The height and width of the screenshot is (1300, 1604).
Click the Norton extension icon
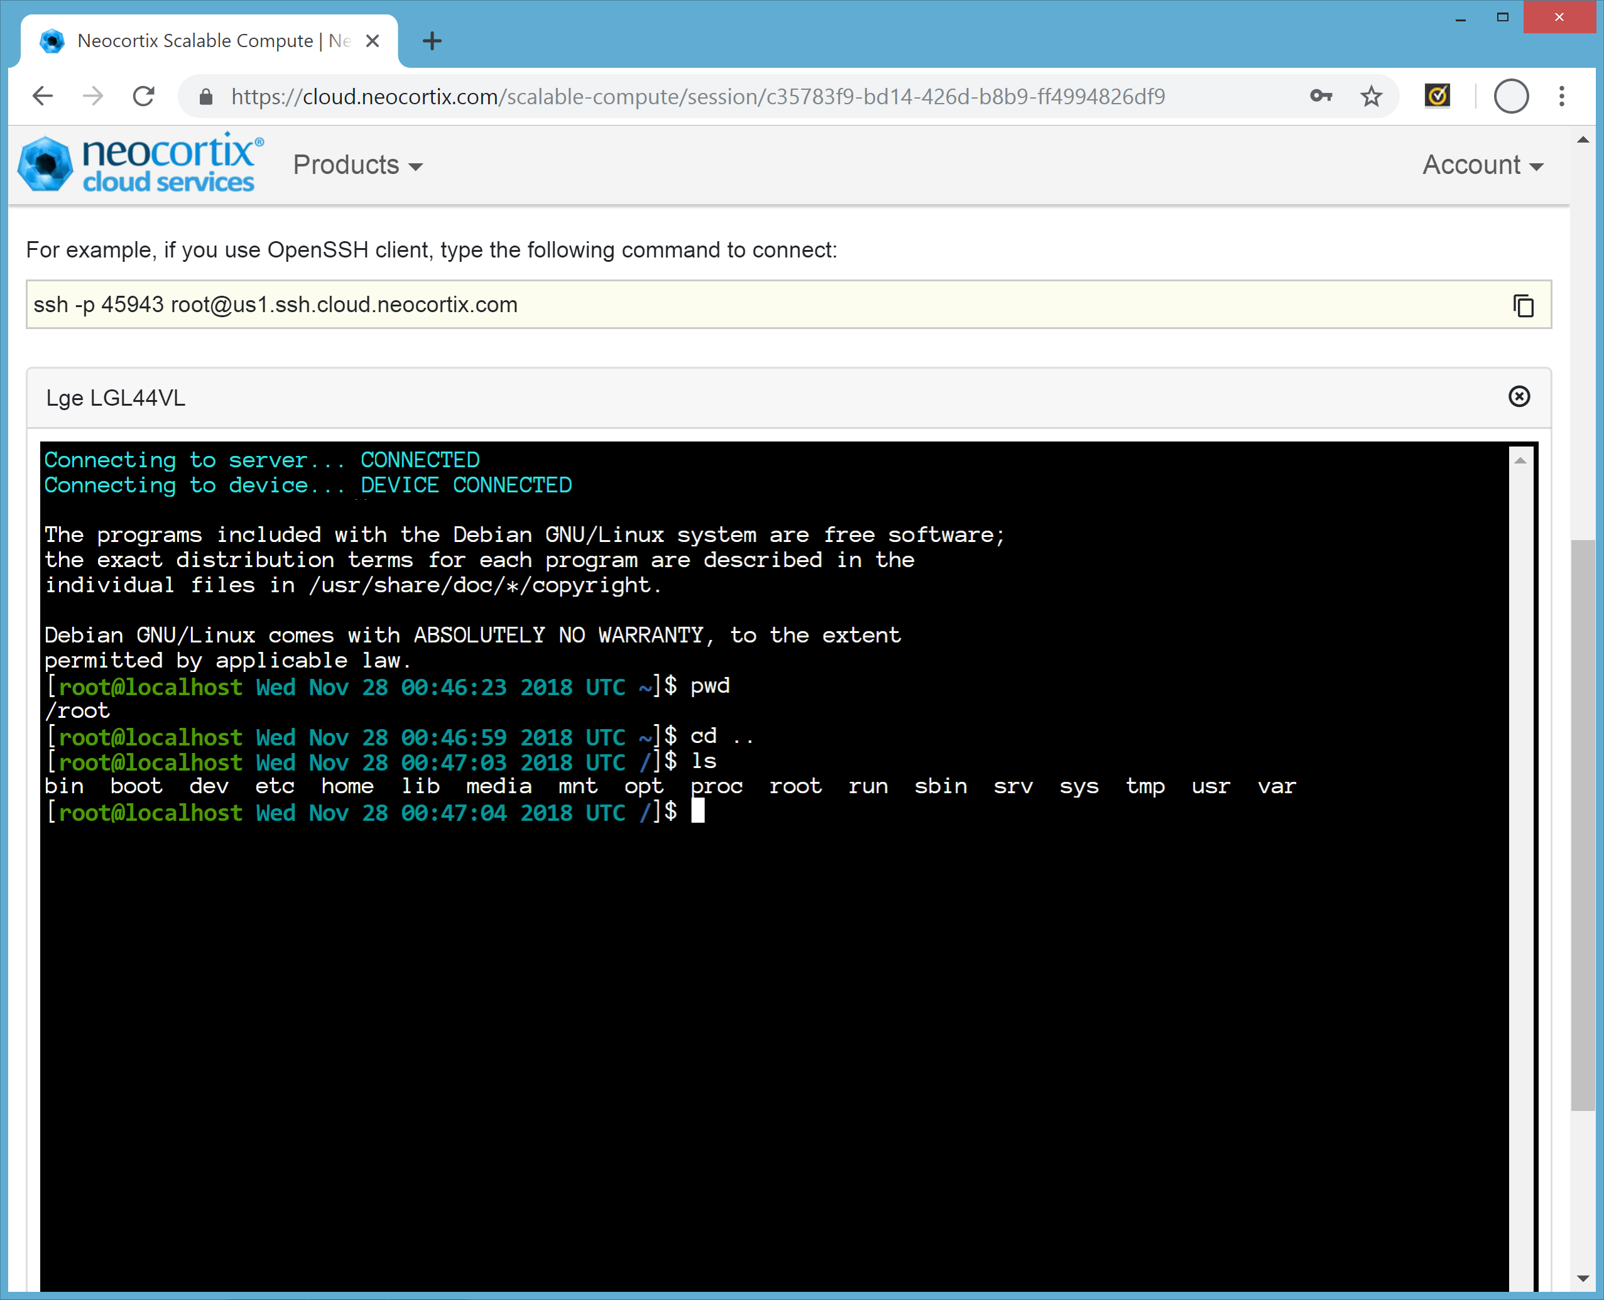click(x=1436, y=96)
